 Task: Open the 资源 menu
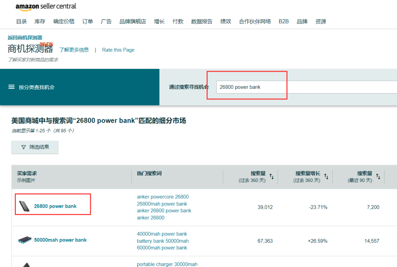pos(321,22)
